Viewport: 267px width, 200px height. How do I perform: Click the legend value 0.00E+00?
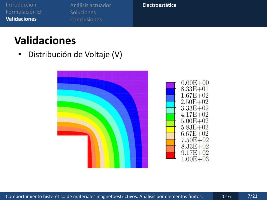click(x=195, y=83)
